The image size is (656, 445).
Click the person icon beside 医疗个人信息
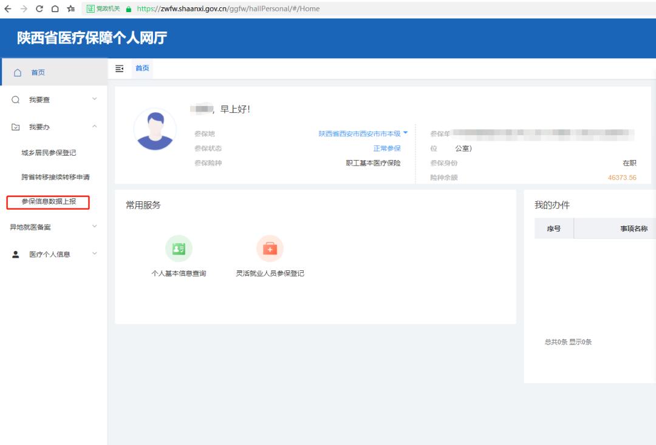tap(16, 255)
